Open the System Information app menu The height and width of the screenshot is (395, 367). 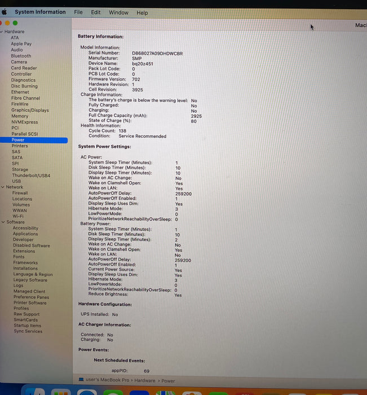point(40,12)
